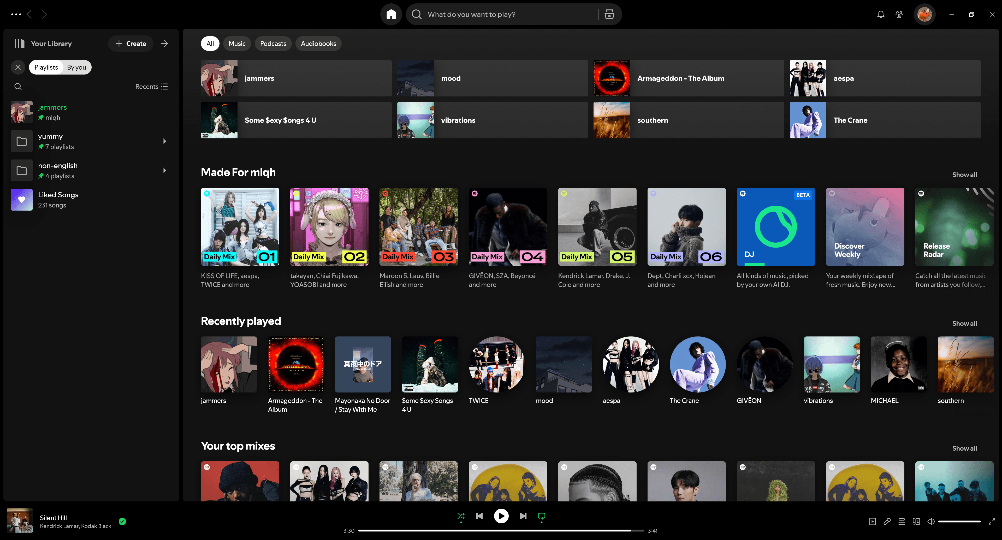This screenshot has height=540, width=1002.
Task: Open Kendrick Lamar, Kodak Black artist link
Action: pyautogui.click(x=75, y=526)
